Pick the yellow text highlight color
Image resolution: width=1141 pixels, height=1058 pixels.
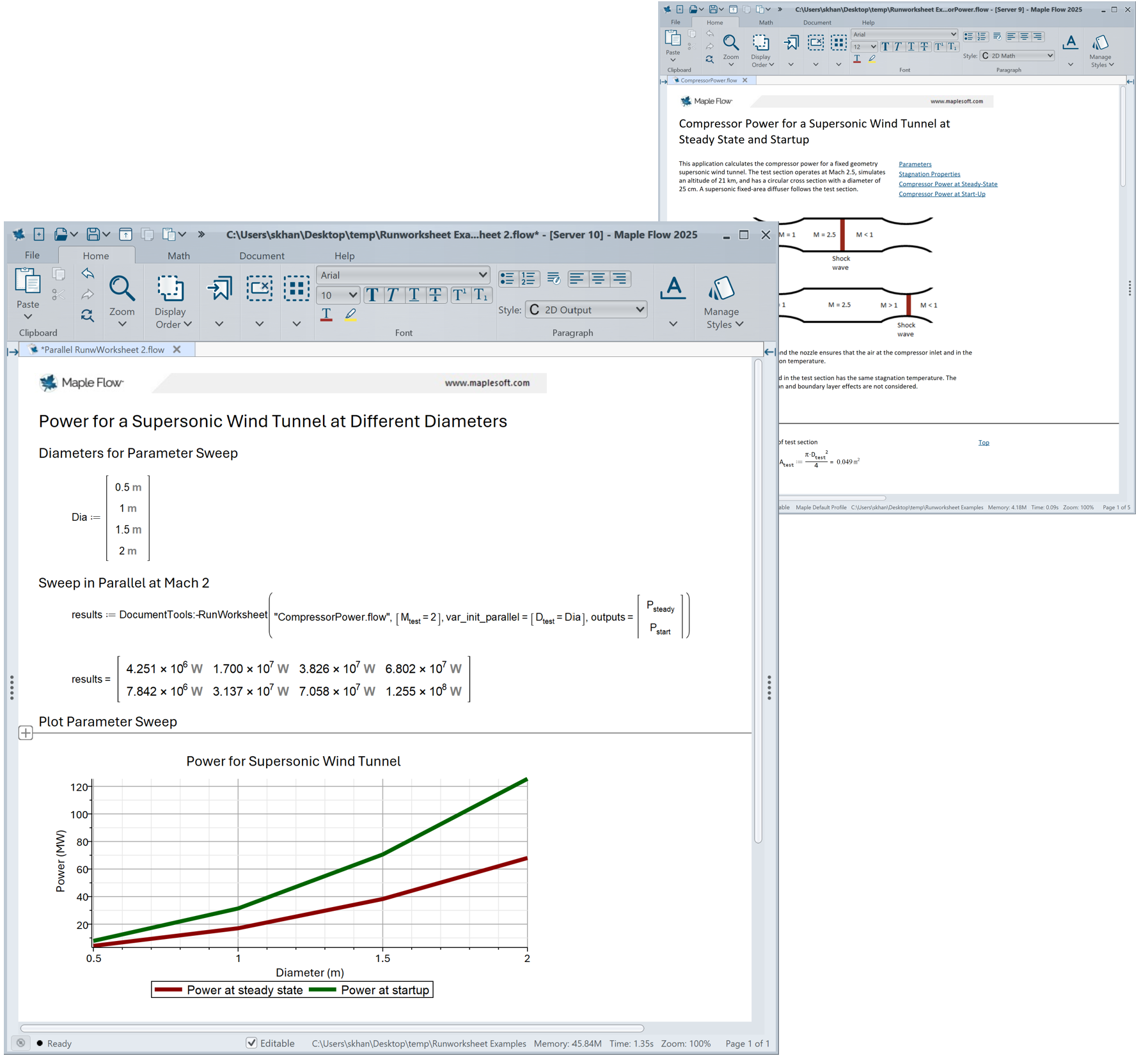pos(350,315)
